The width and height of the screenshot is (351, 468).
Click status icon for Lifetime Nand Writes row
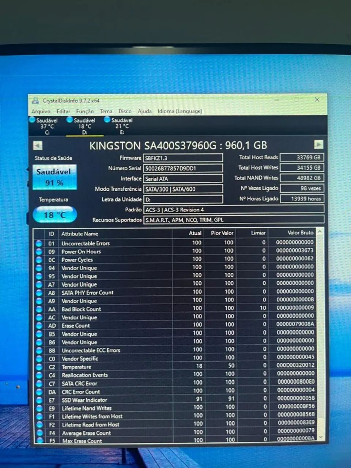(x=40, y=408)
